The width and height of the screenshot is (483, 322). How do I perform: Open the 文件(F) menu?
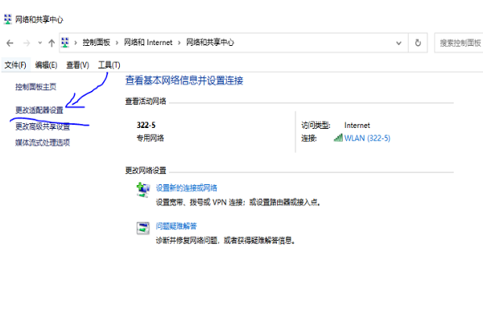15,65
